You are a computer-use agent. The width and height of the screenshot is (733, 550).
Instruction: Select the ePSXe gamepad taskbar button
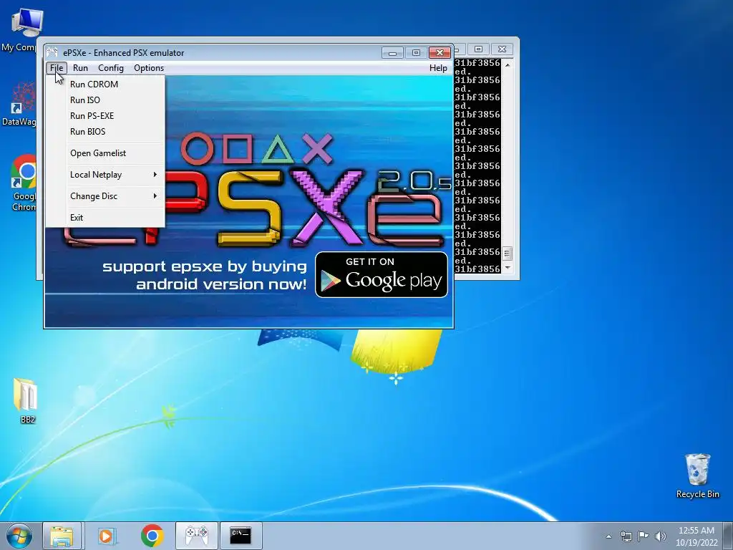[197, 536]
